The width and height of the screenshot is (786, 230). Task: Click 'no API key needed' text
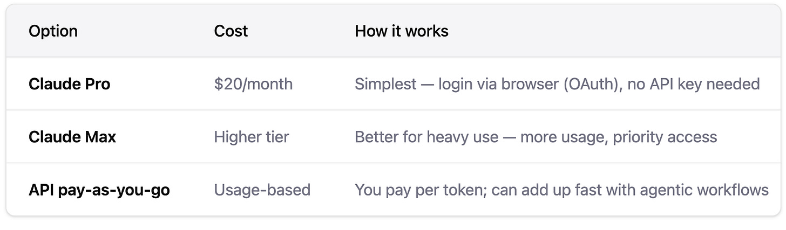pyautogui.click(x=694, y=84)
